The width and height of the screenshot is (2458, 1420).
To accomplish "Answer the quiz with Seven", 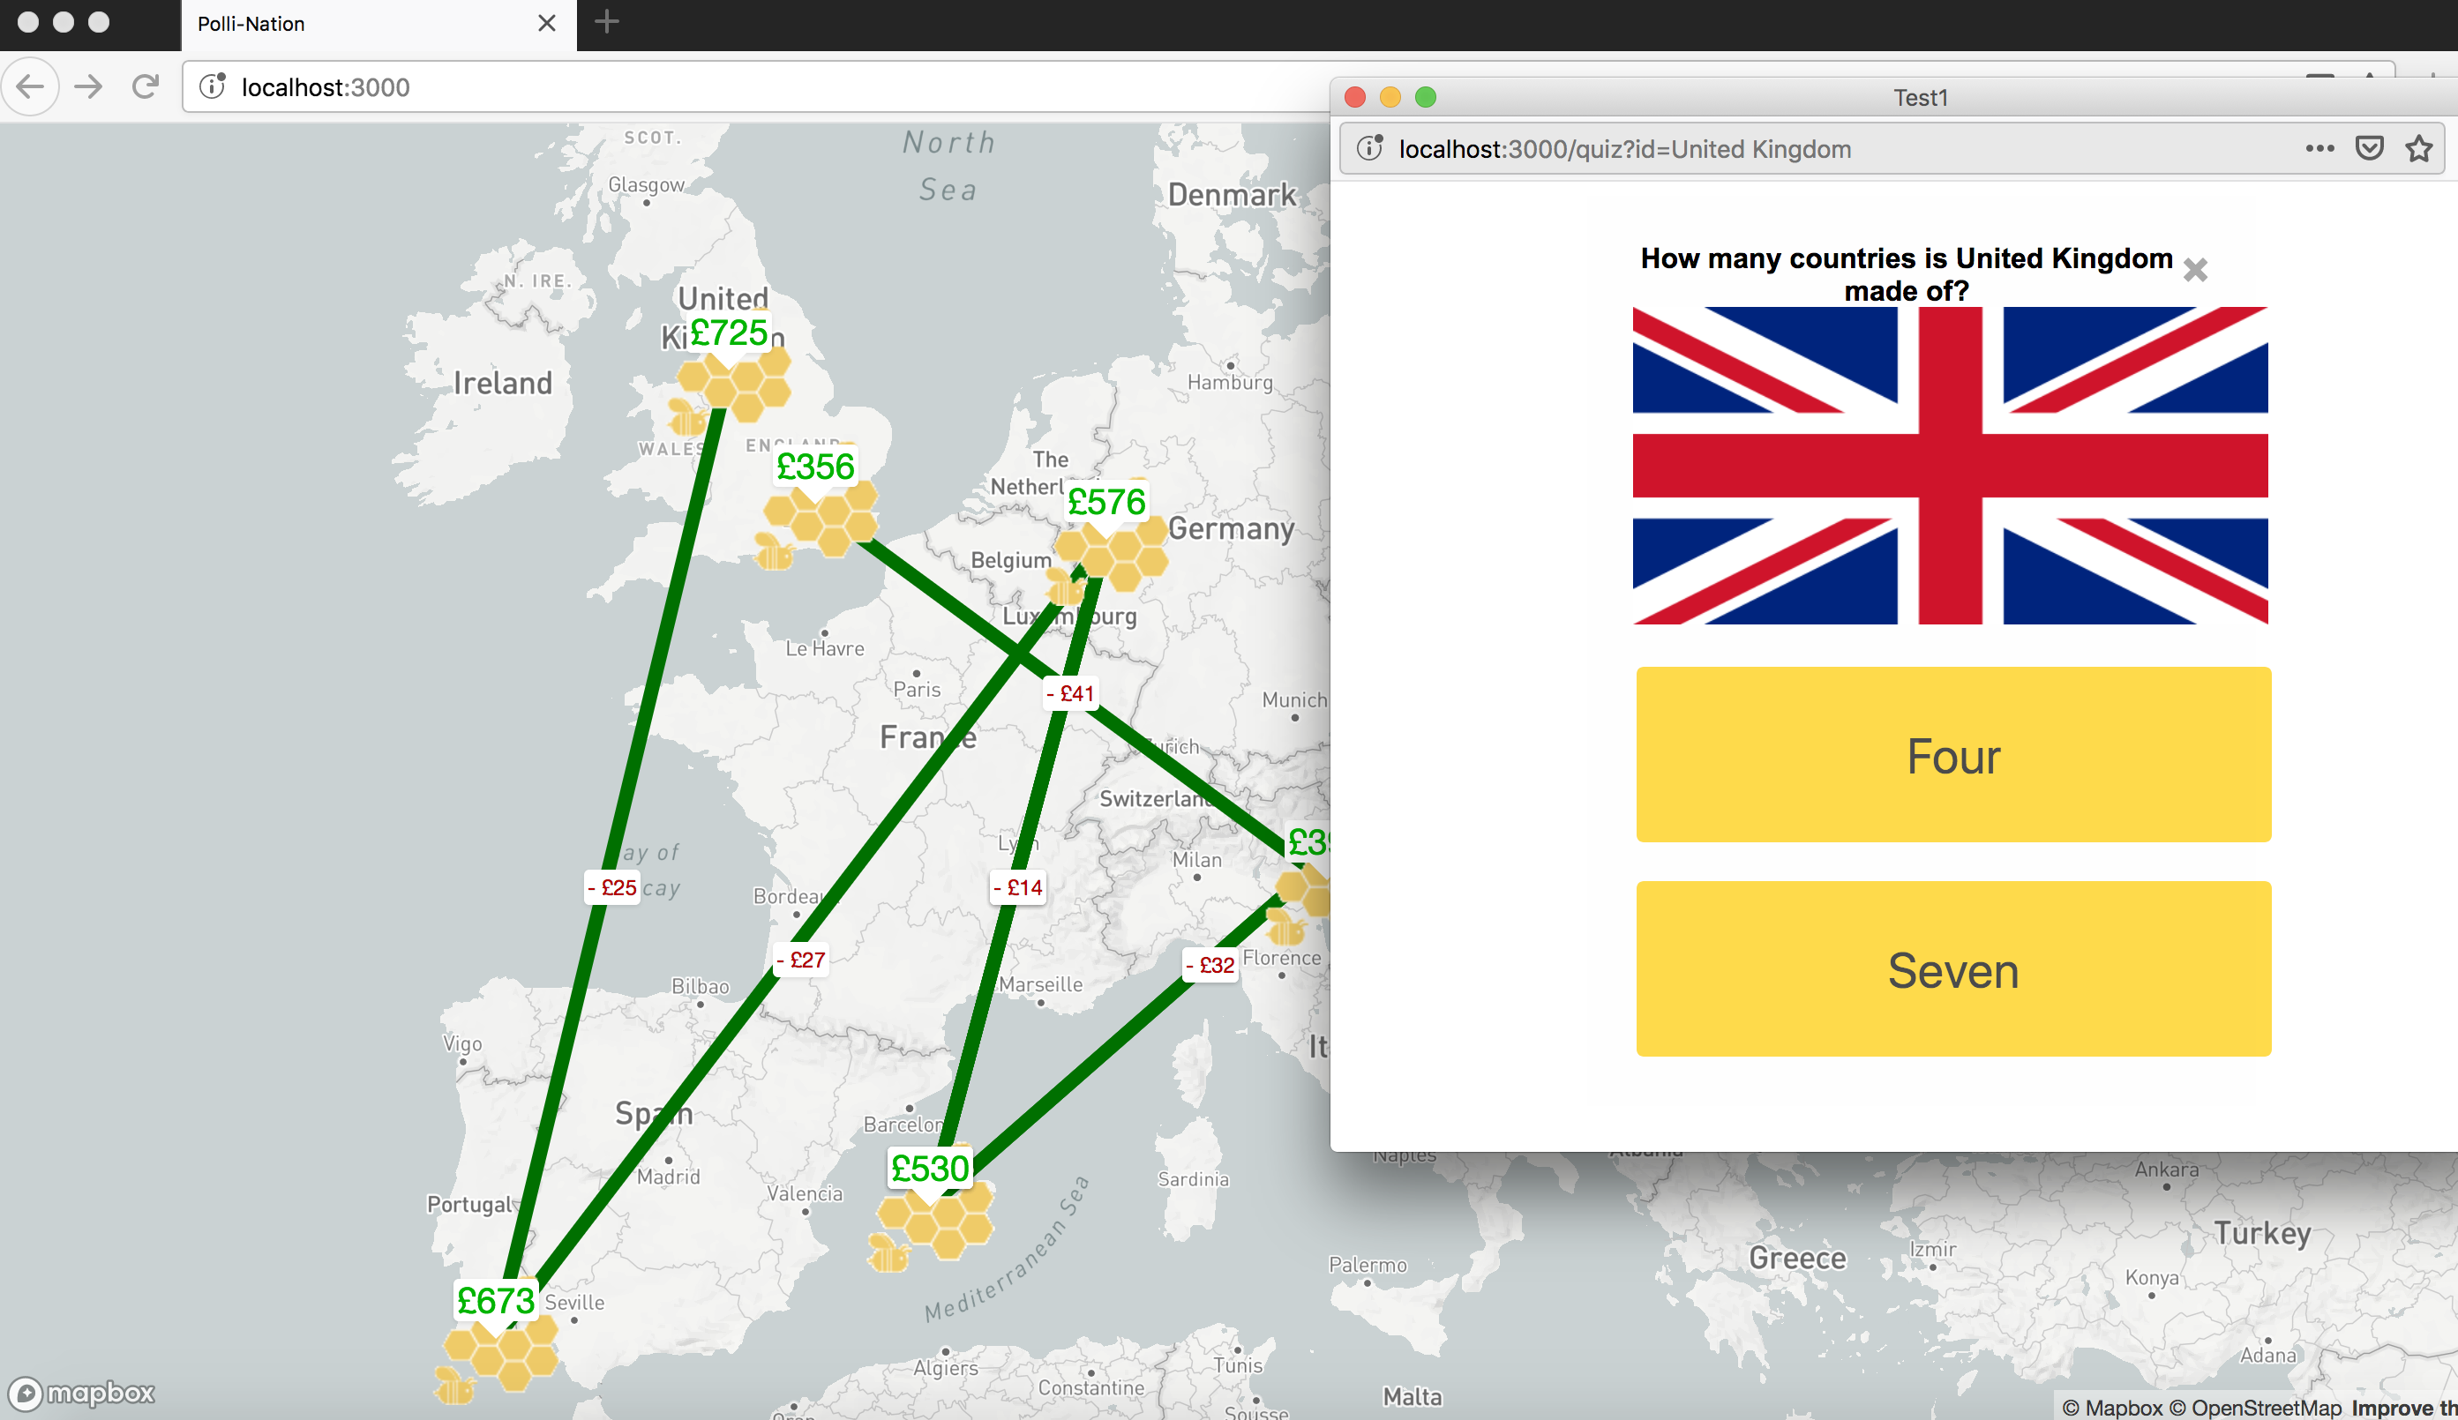I will [1952, 968].
